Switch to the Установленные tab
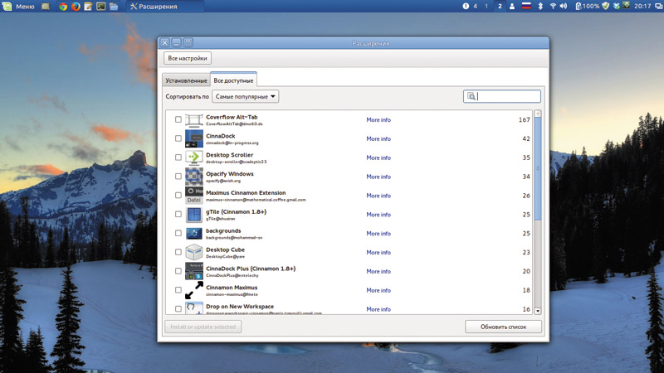Screen dimensions: 664x373 pos(186,80)
